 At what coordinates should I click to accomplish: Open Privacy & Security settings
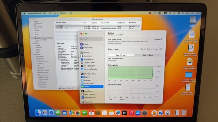tap(89, 69)
